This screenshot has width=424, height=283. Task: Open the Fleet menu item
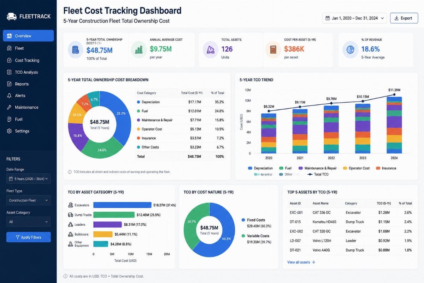pyautogui.click(x=28, y=48)
